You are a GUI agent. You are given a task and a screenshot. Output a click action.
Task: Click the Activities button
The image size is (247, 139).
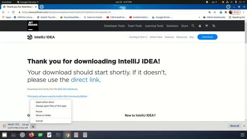(7, 2)
